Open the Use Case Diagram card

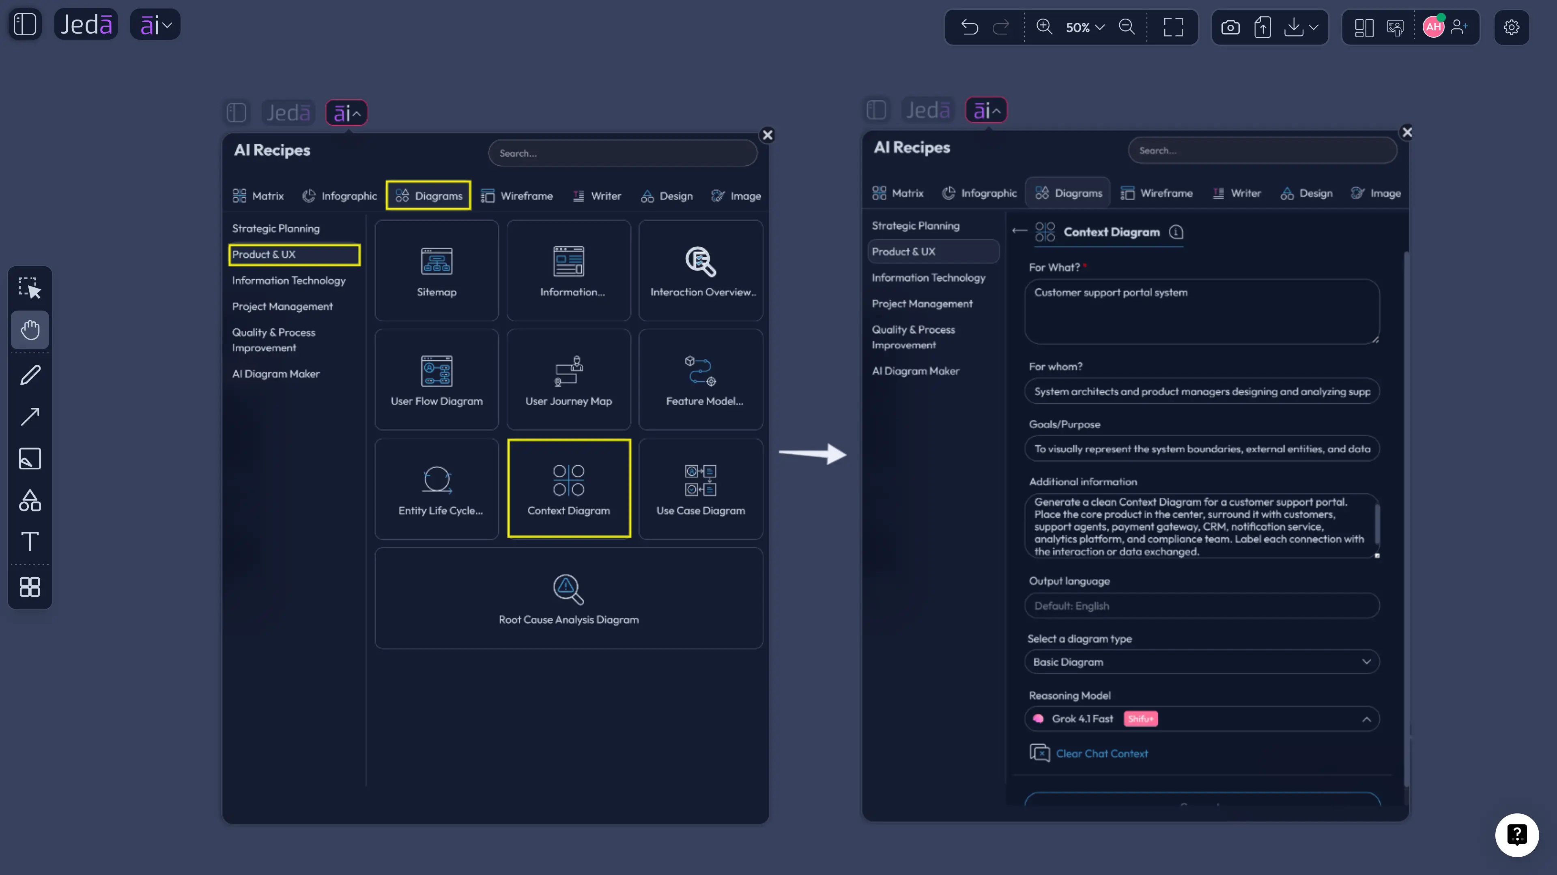pyautogui.click(x=701, y=489)
